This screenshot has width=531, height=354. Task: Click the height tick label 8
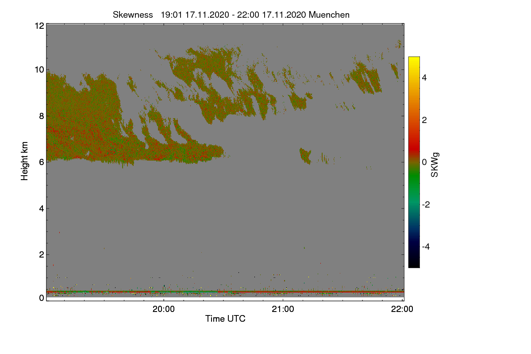(x=42, y=116)
